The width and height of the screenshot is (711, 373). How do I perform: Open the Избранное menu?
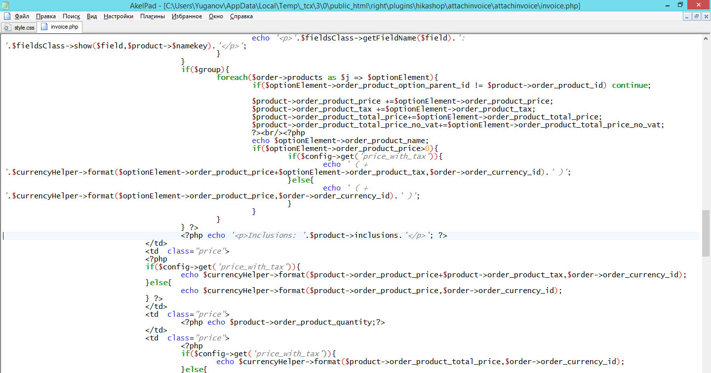pos(187,16)
